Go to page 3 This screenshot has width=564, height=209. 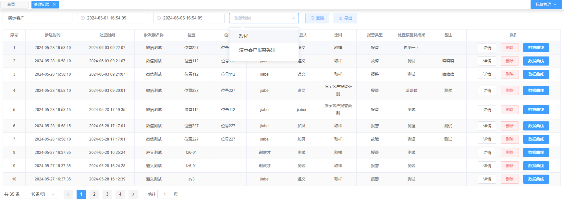click(107, 194)
